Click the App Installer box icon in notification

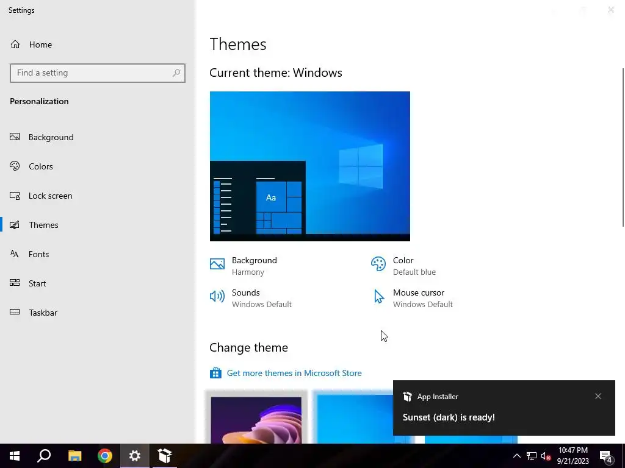[x=407, y=396]
